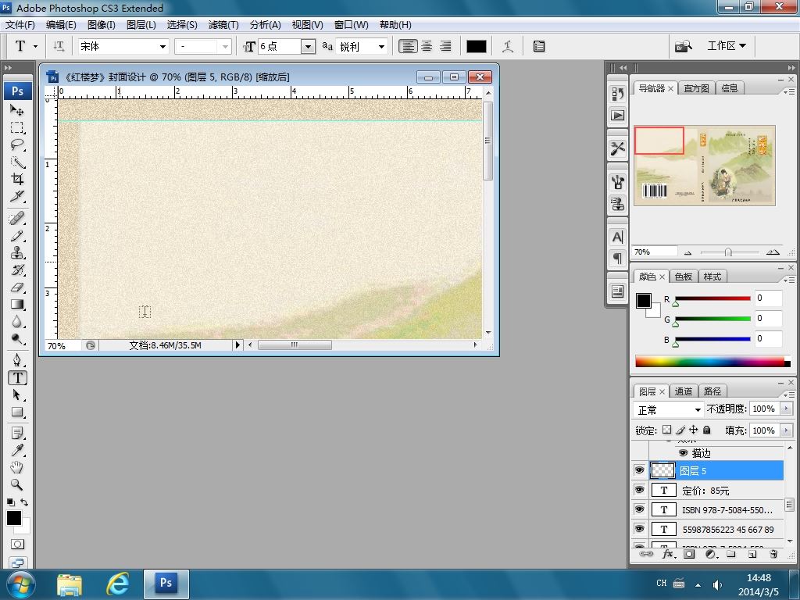Open the text color swatch in options bar

coord(476,46)
